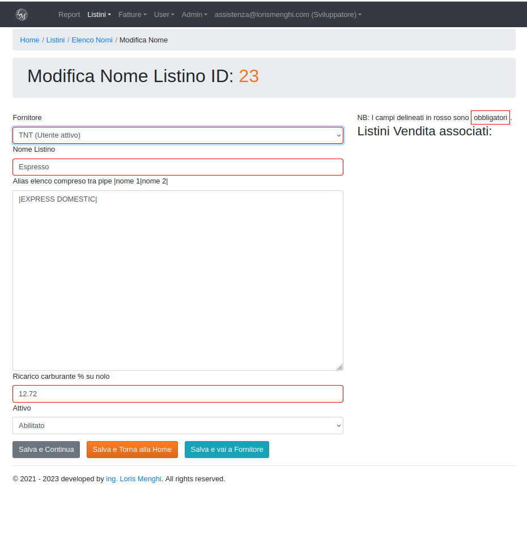Expand the Listini navbar dropdown
The image size is (527, 543).
99,15
